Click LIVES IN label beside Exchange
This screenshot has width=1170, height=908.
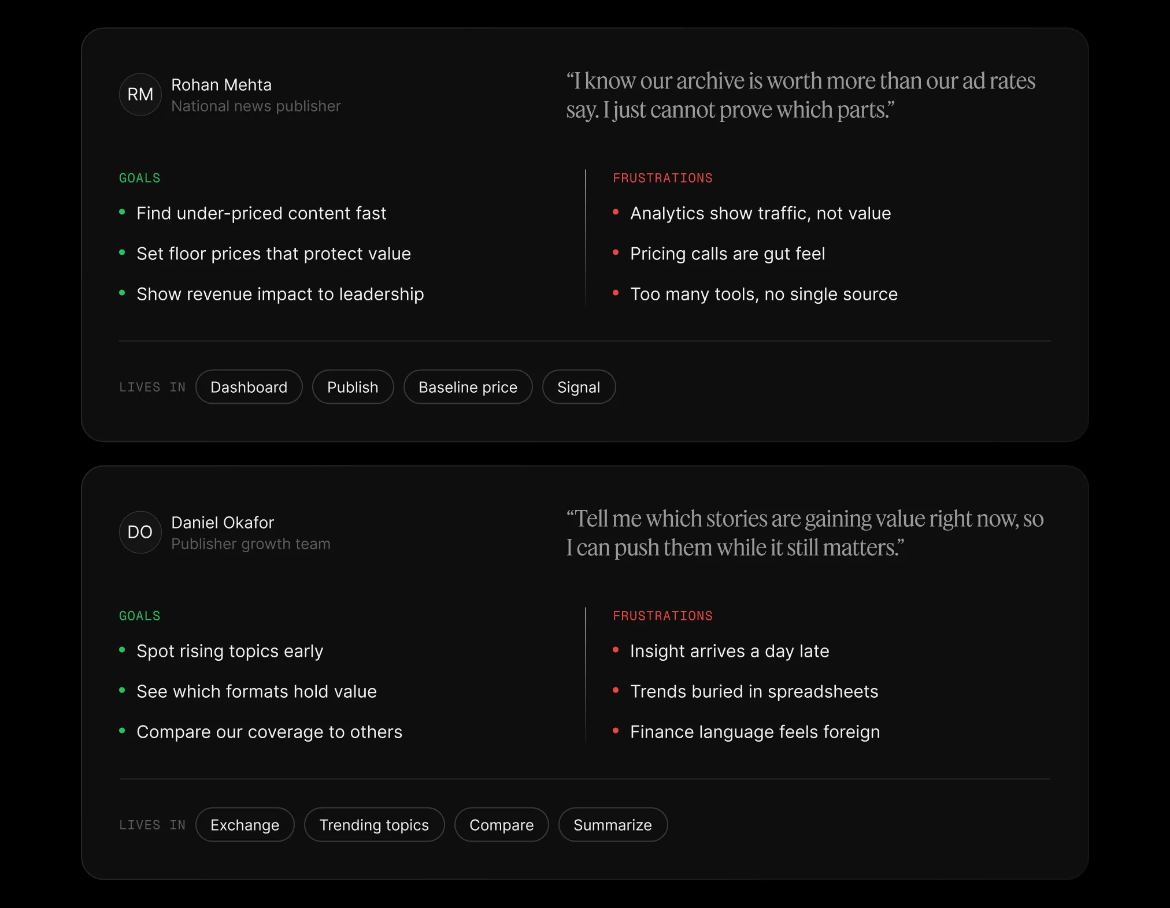pos(153,825)
